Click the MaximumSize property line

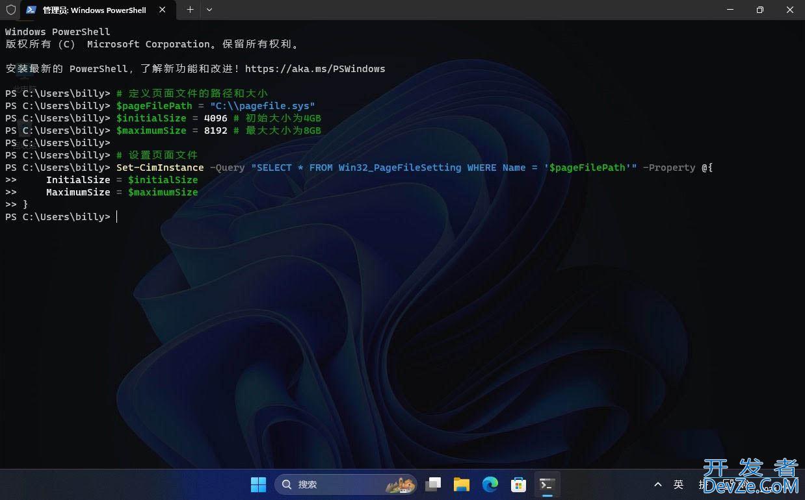(x=122, y=192)
